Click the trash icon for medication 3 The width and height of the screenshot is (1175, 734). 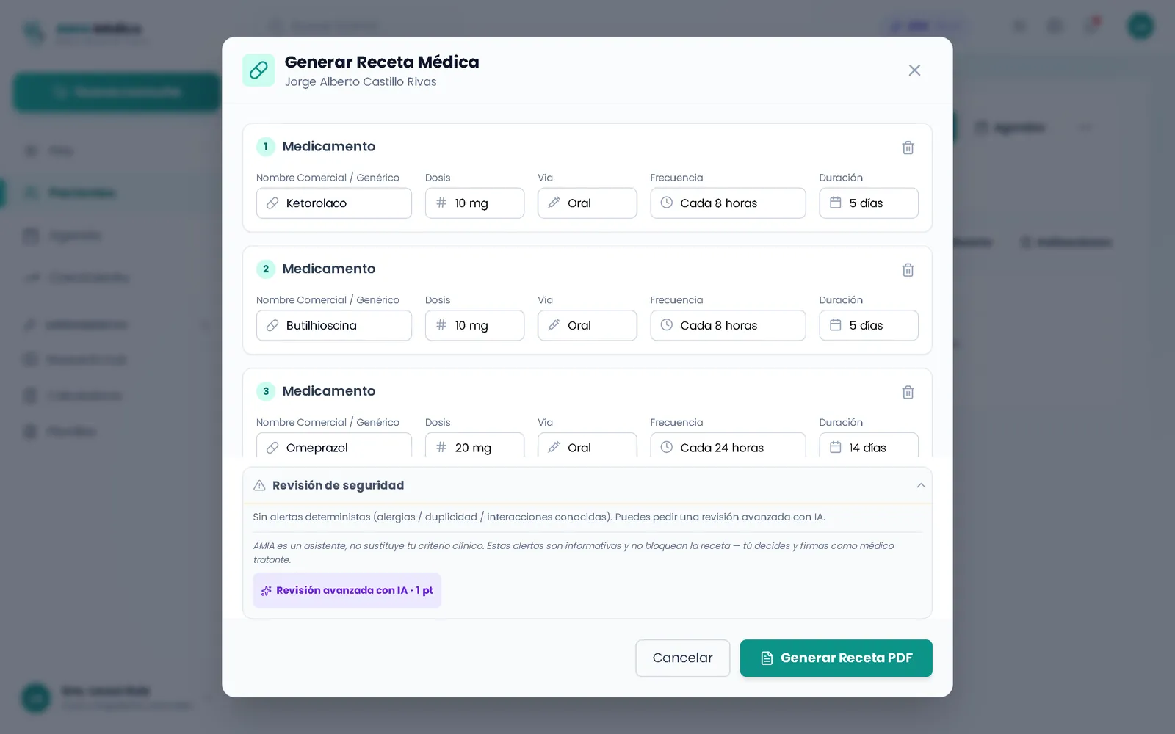point(908,392)
